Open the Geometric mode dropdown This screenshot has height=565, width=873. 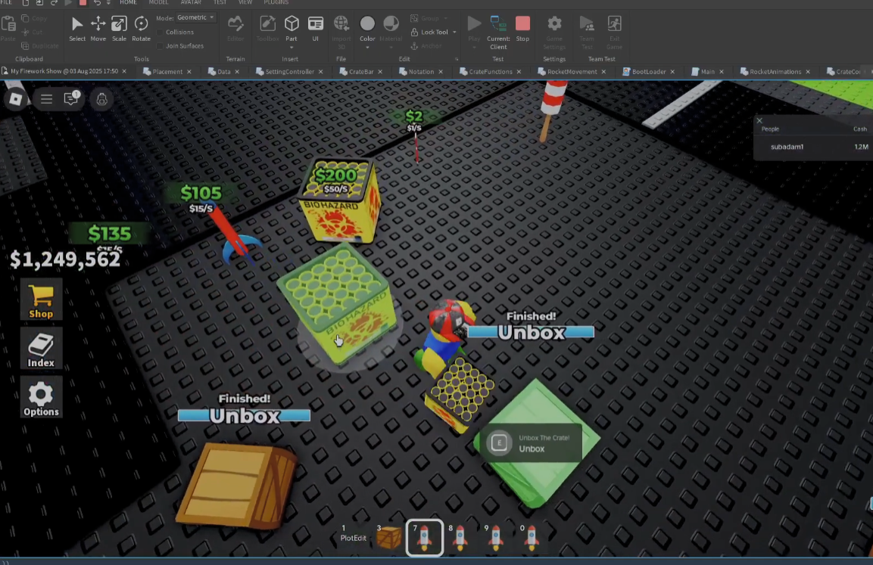[195, 18]
